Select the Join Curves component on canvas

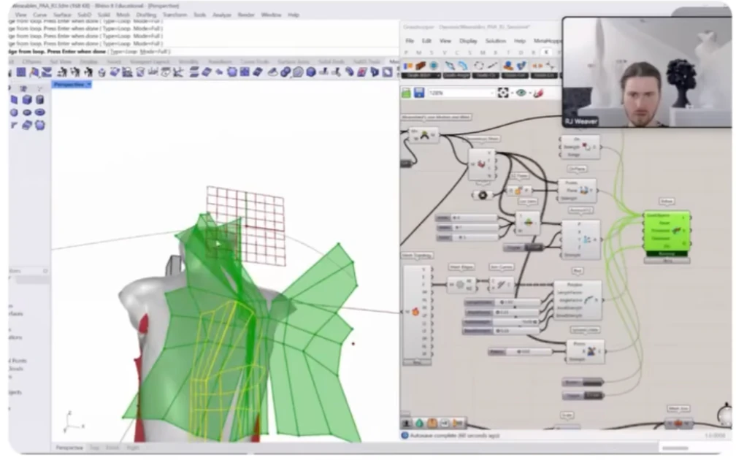pos(501,284)
